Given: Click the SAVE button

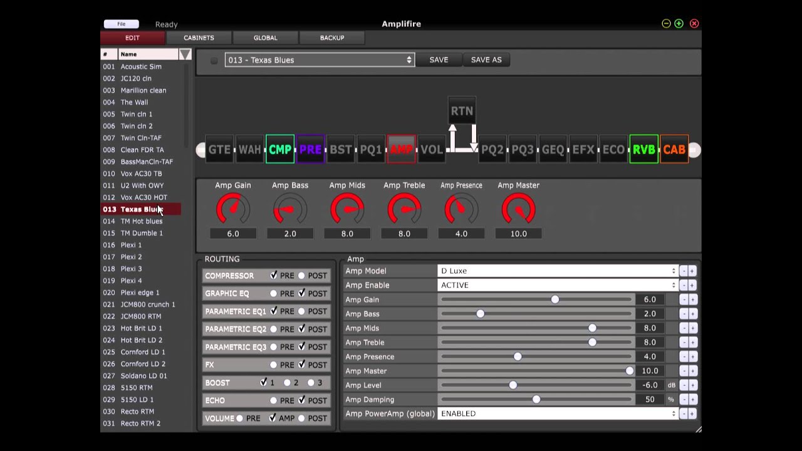Looking at the screenshot, I should tap(439, 60).
